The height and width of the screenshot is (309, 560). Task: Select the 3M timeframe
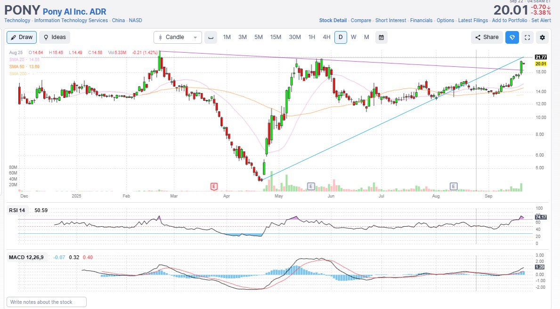(243, 37)
